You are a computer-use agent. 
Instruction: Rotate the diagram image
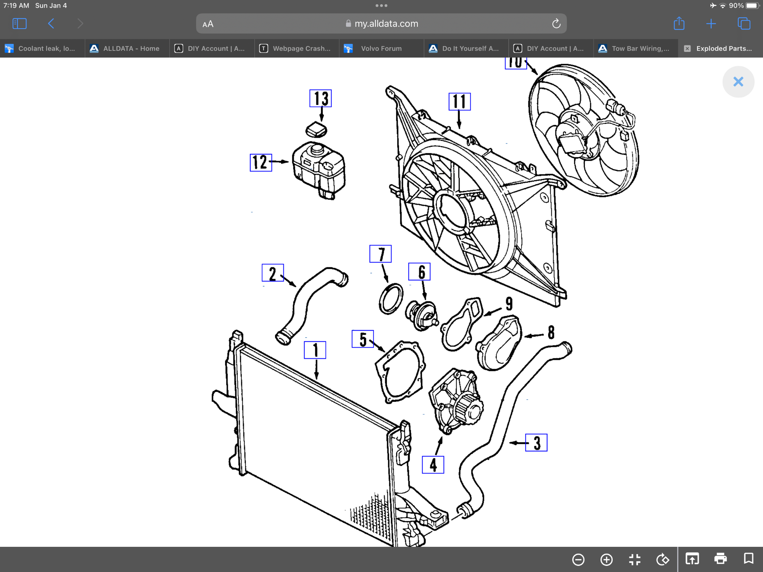pyautogui.click(x=663, y=559)
